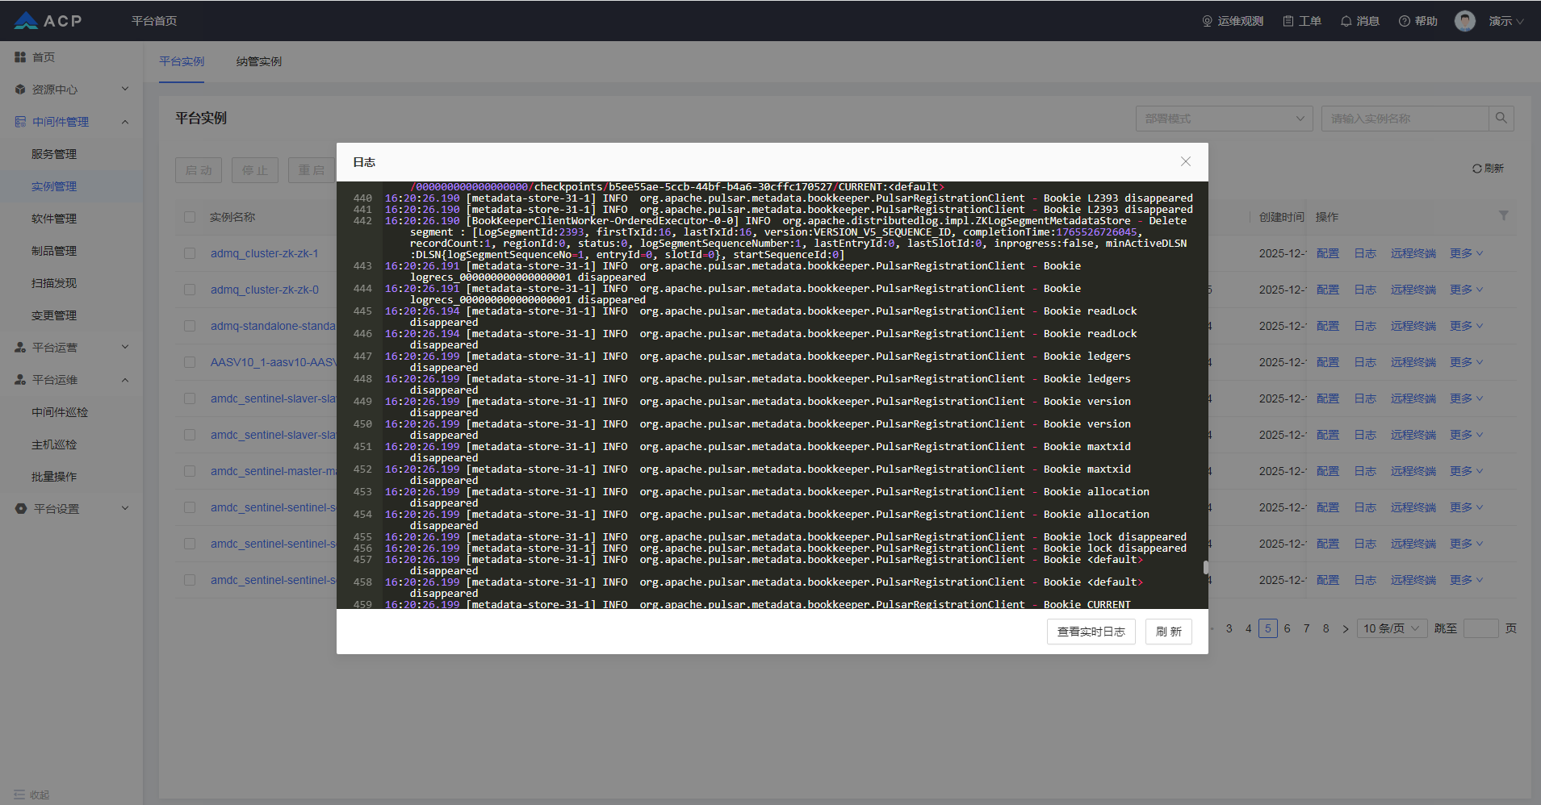The width and height of the screenshot is (1541, 805).
Task: Open the 10 条/页 page size dropdown
Action: tap(1392, 628)
